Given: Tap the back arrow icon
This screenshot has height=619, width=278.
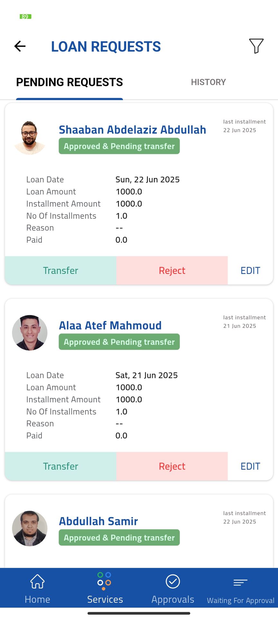Looking at the screenshot, I should [20, 46].
